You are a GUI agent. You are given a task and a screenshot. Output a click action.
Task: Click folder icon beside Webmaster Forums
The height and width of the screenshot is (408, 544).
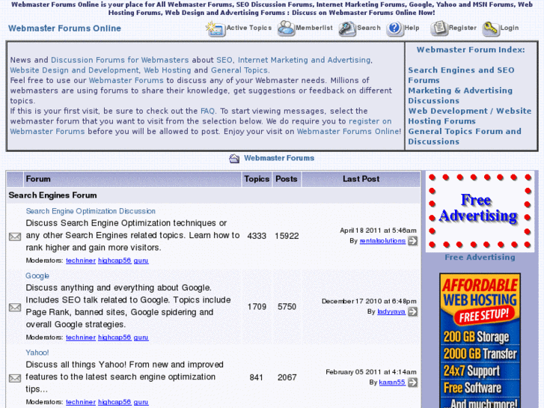click(x=234, y=159)
